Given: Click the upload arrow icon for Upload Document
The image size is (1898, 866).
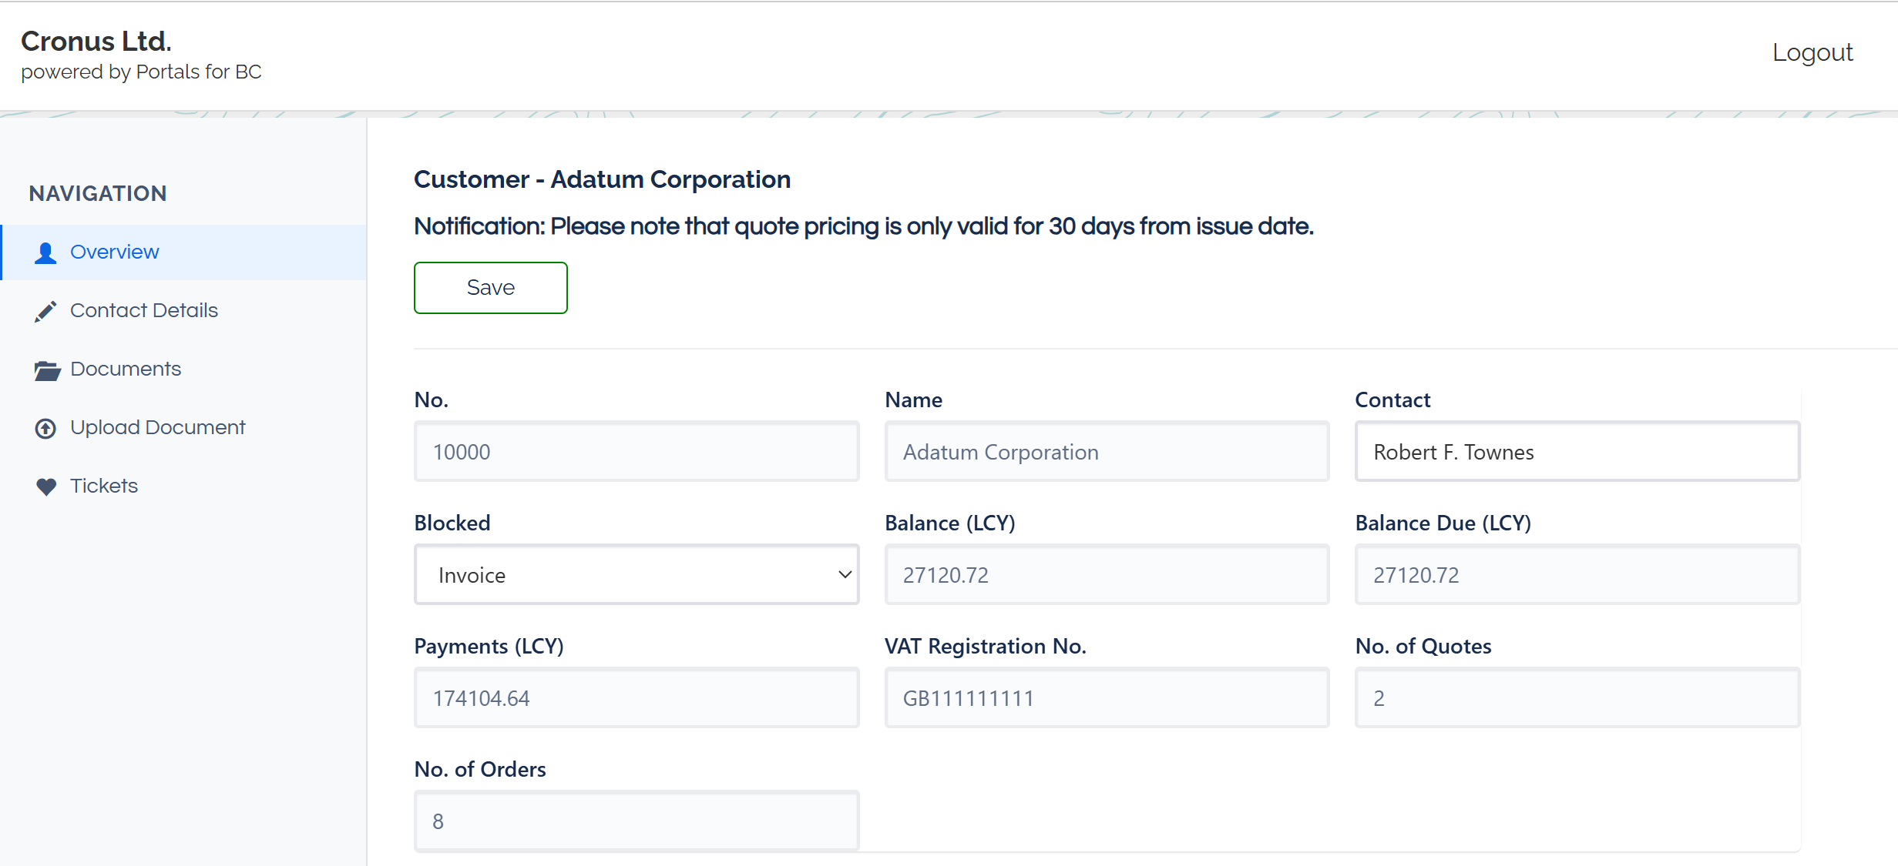Looking at the screenshot, I should (x=45, y=428).
